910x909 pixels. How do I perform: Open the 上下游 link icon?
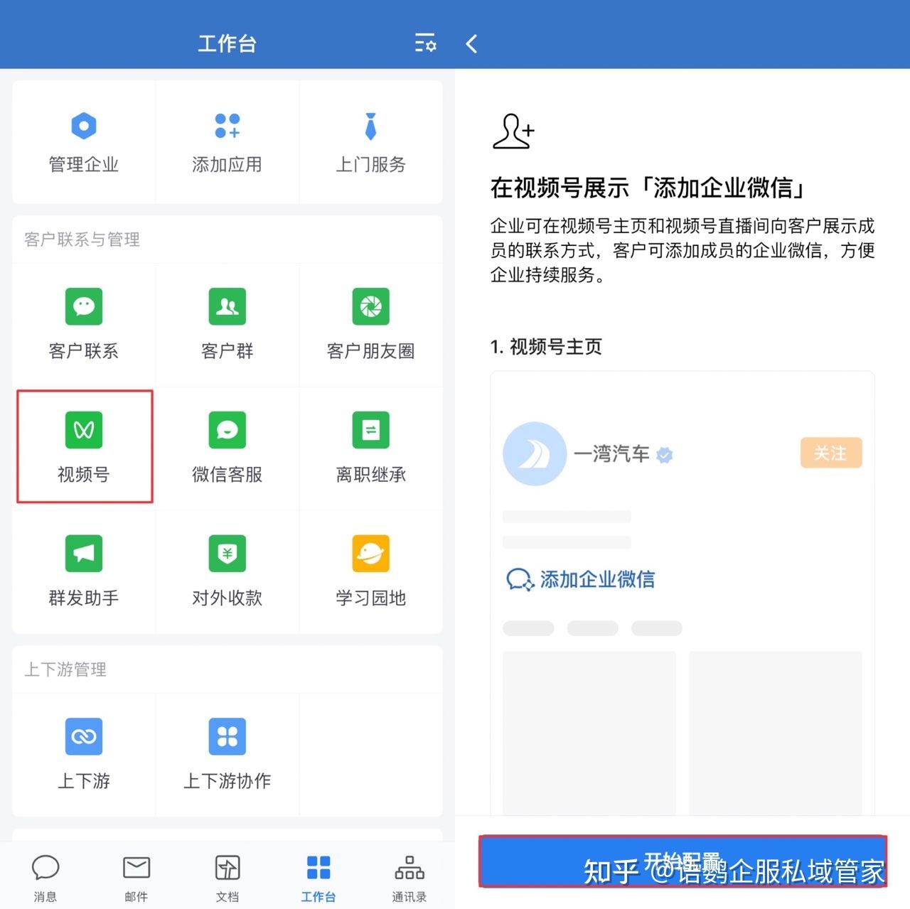[84, 736]
